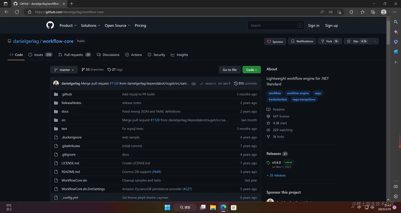Open the Security tab
401x213 pixels.
[x=156, y=55]
